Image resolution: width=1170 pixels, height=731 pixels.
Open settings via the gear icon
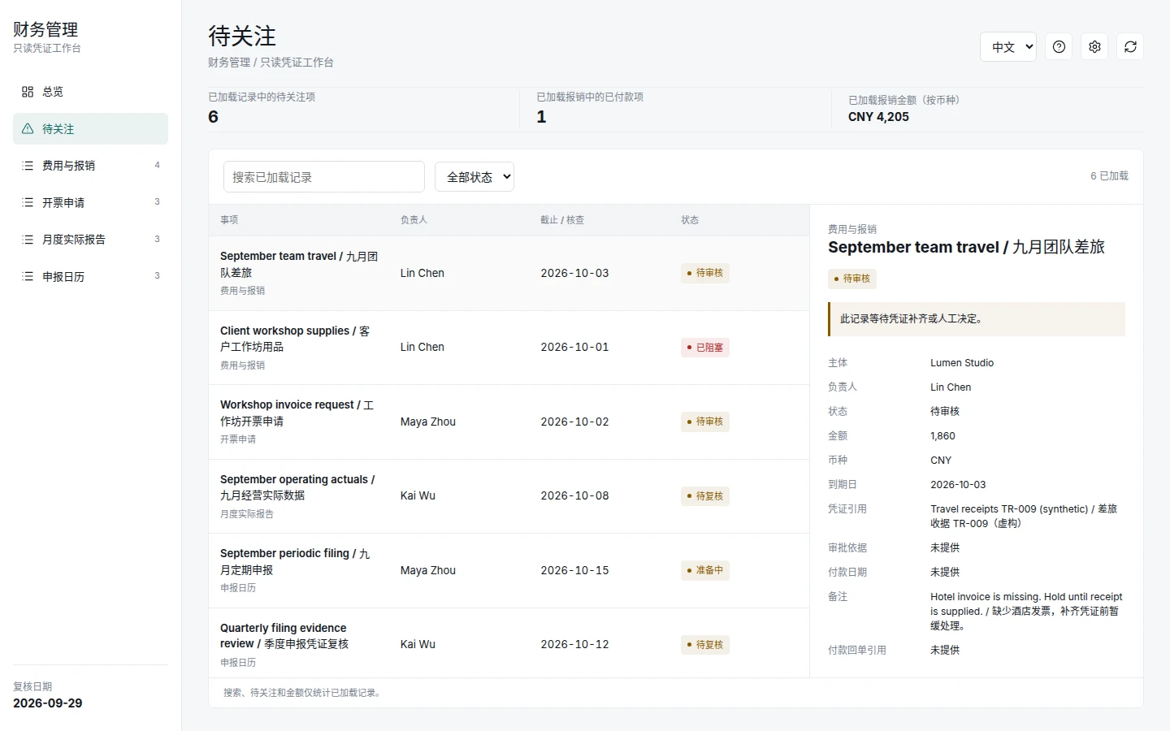[1094, 47]
